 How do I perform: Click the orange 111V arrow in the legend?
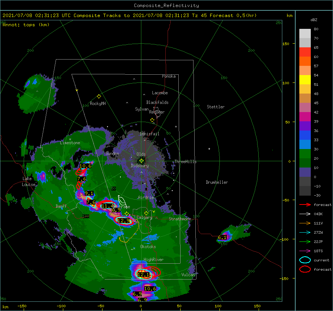coord(305,223)
